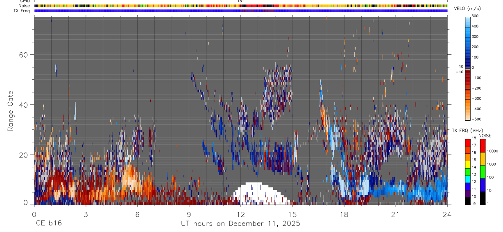The image size is (503, 232).
Task: Click the cyan segment of the TX FRQ colorbar
Action: point(468,178)
